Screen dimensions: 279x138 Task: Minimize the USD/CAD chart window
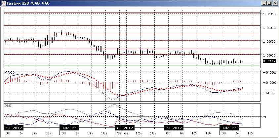coord(264,3)
